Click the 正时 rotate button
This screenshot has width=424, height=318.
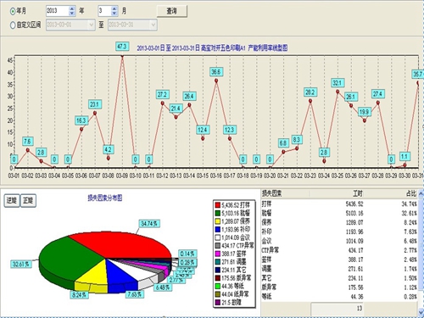click(x=28, y=201)
